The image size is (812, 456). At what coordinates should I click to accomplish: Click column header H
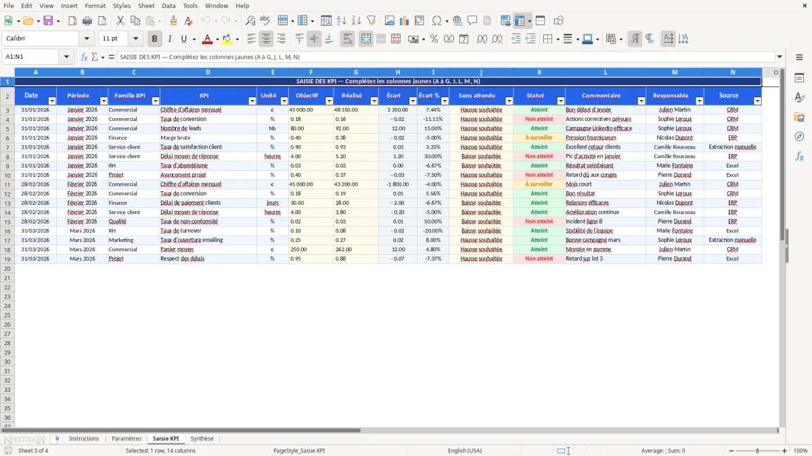tap(398, 72)
